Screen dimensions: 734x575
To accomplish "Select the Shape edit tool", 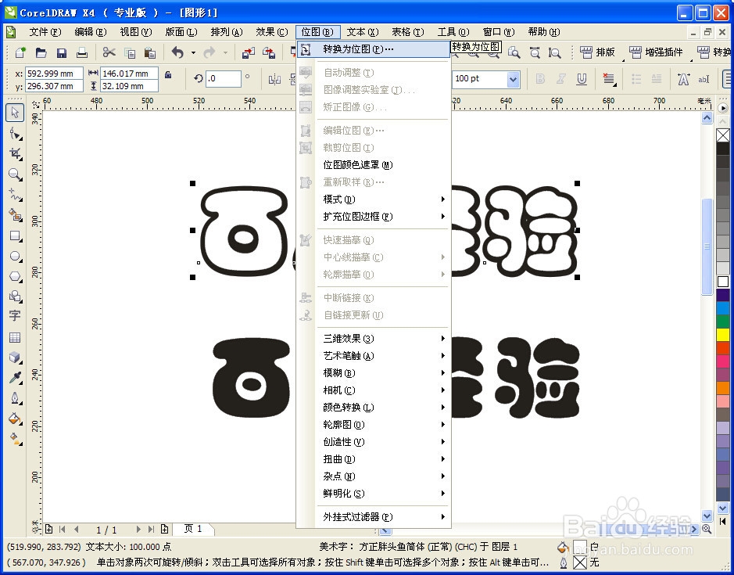I will coord(15,134).
